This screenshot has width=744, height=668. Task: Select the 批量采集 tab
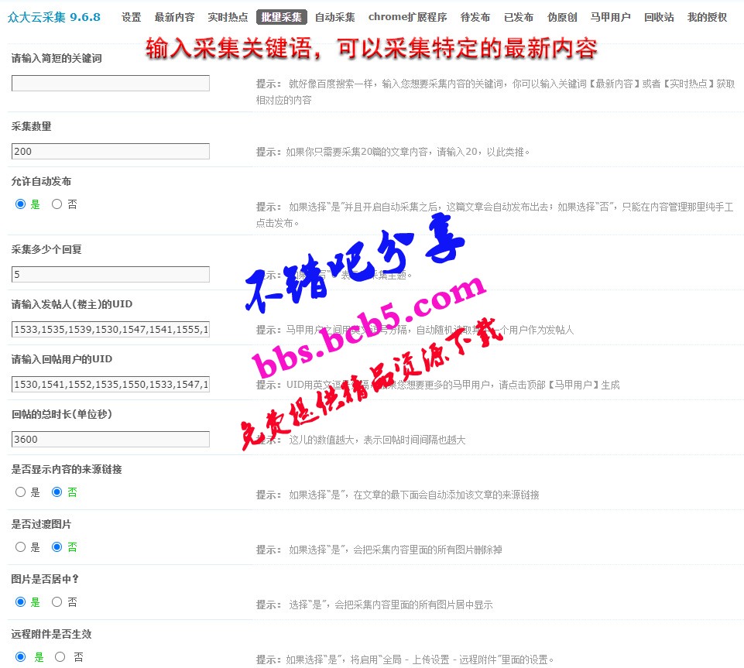pyautogui.click(x=281, y=17)
